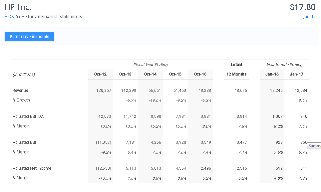Click the Adjusted Net Income row label

(32, 168)
